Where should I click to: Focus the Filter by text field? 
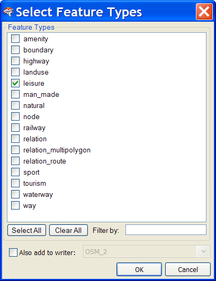166,230
